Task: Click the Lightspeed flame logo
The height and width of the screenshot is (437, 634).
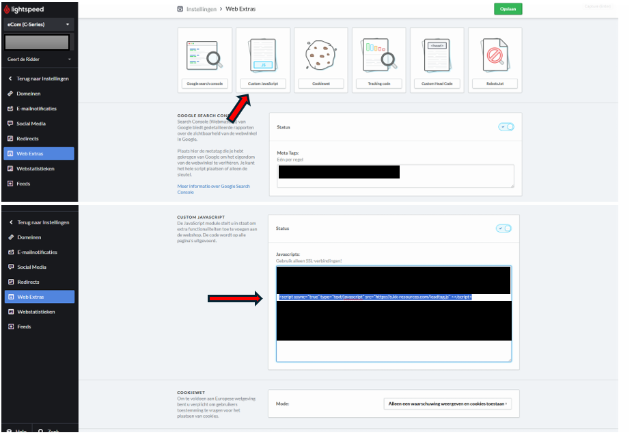Action: pyautogui.click(x=8, y=10)
